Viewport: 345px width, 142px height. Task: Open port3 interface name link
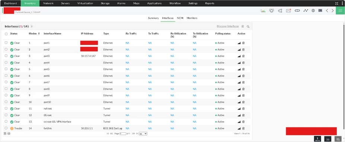pos(47,56)
